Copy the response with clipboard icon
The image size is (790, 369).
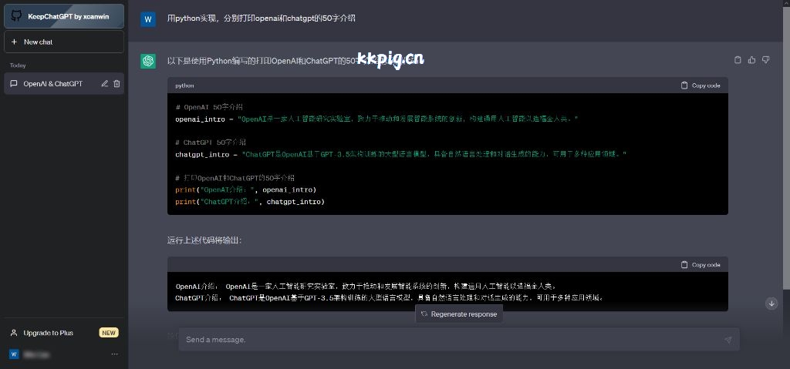pyautogui.click(x=738, y=60)
